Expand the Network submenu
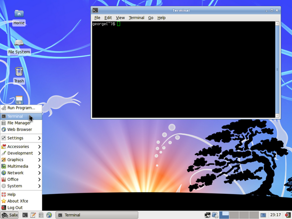The width and height of the screenshot is (292, 219). (x=21, y=173)
